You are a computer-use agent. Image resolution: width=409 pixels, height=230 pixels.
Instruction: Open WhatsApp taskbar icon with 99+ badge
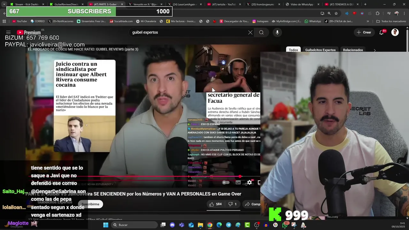coord(285,225)
